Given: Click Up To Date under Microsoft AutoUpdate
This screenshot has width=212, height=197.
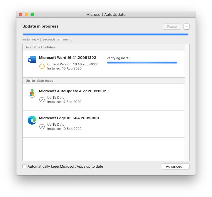Looking at the screenshot, I should 56,98.
